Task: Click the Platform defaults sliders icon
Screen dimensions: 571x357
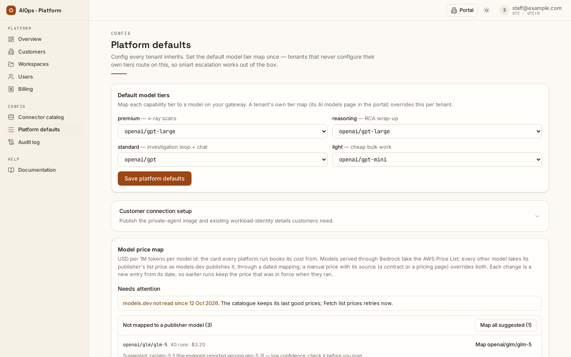Action: click(x=11, y=130)
